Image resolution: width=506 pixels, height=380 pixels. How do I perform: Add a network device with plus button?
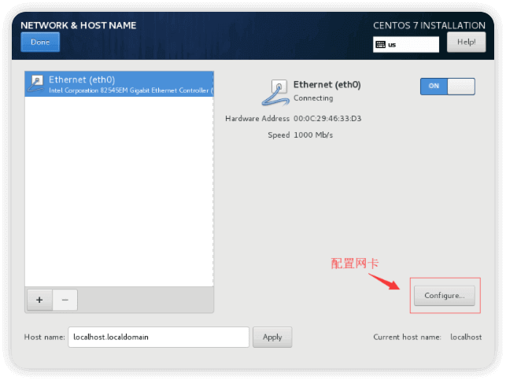[x=39, y=300]
